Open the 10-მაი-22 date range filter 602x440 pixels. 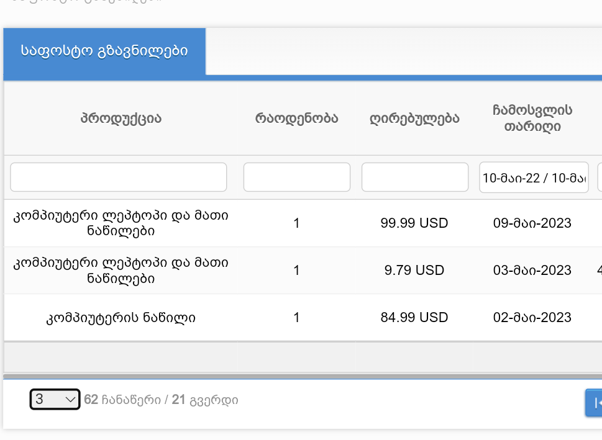534,177
